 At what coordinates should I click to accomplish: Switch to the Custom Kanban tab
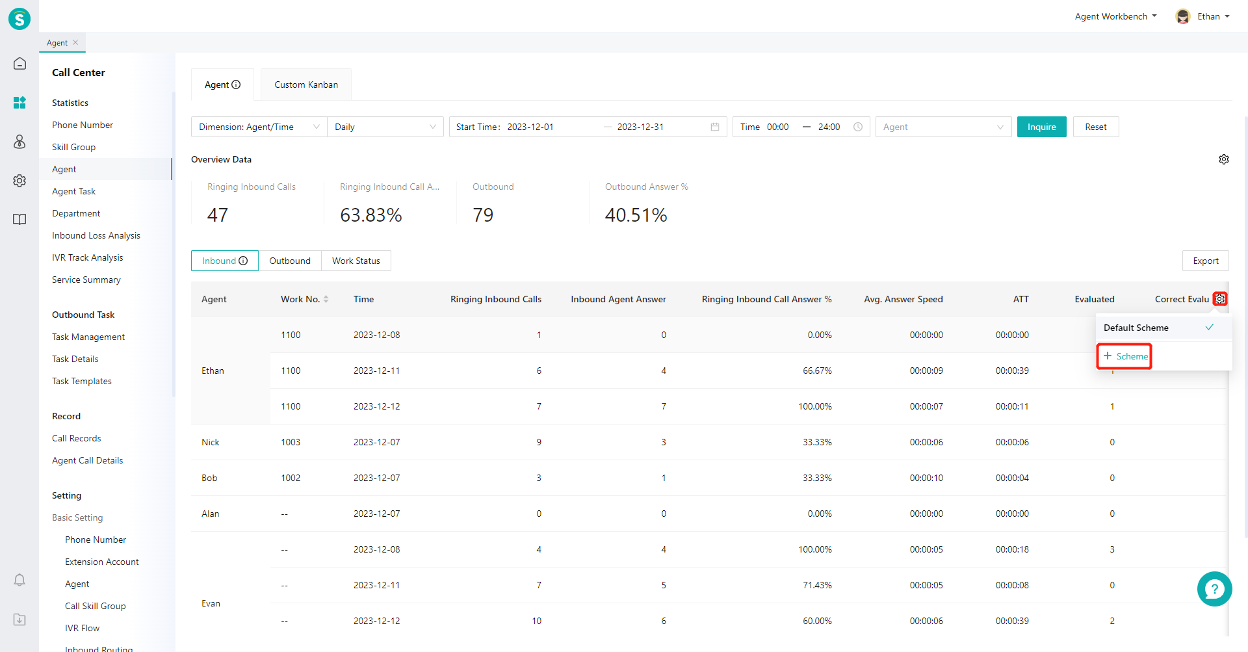[306, 85]
